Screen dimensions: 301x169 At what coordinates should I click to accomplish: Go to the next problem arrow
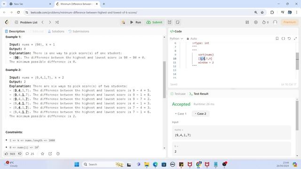pos(50,22)
